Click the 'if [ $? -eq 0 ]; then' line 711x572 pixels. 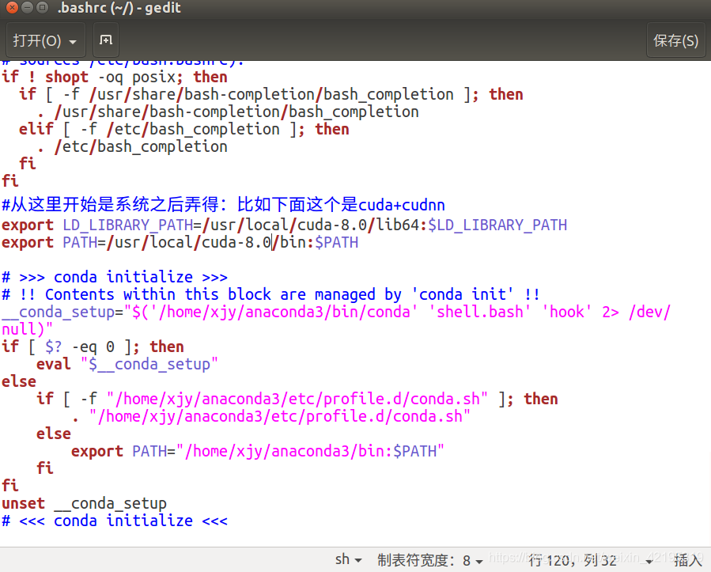coord(93,347)
